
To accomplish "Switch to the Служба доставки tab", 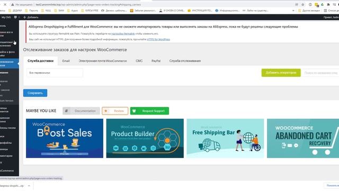I will (x=40, y=61).
